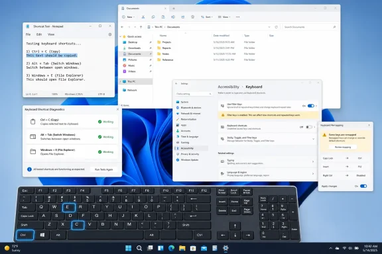Select Bluetooth & devices in Settings sidebar
382x254 pixels.
click(192, 108)
